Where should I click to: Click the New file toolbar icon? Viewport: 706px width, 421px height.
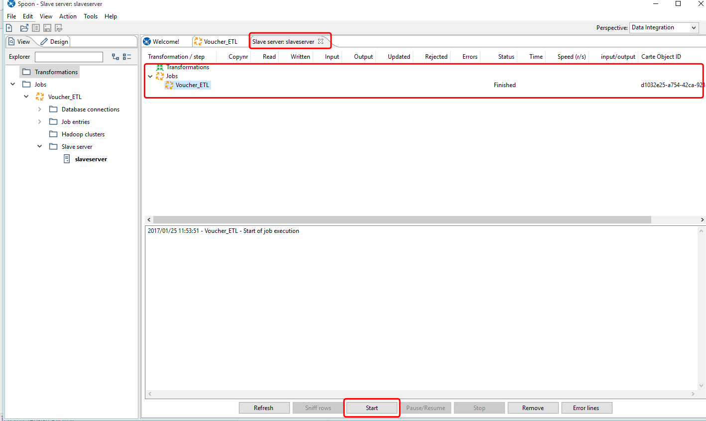point(9,28)
